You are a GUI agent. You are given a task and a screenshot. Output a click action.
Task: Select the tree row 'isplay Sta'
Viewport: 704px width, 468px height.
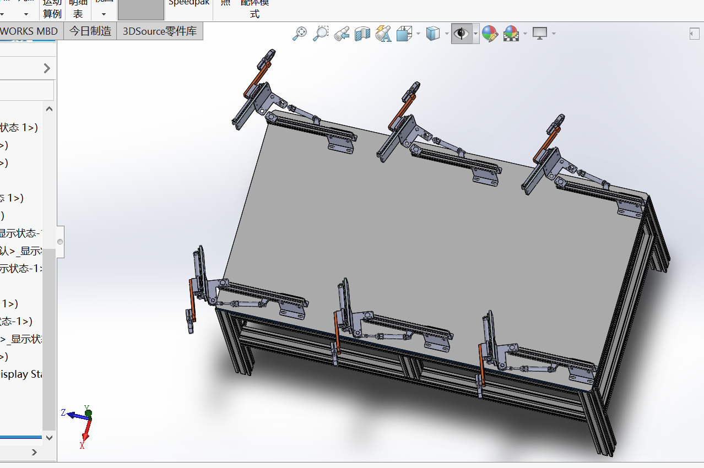[x=21, y=374]
